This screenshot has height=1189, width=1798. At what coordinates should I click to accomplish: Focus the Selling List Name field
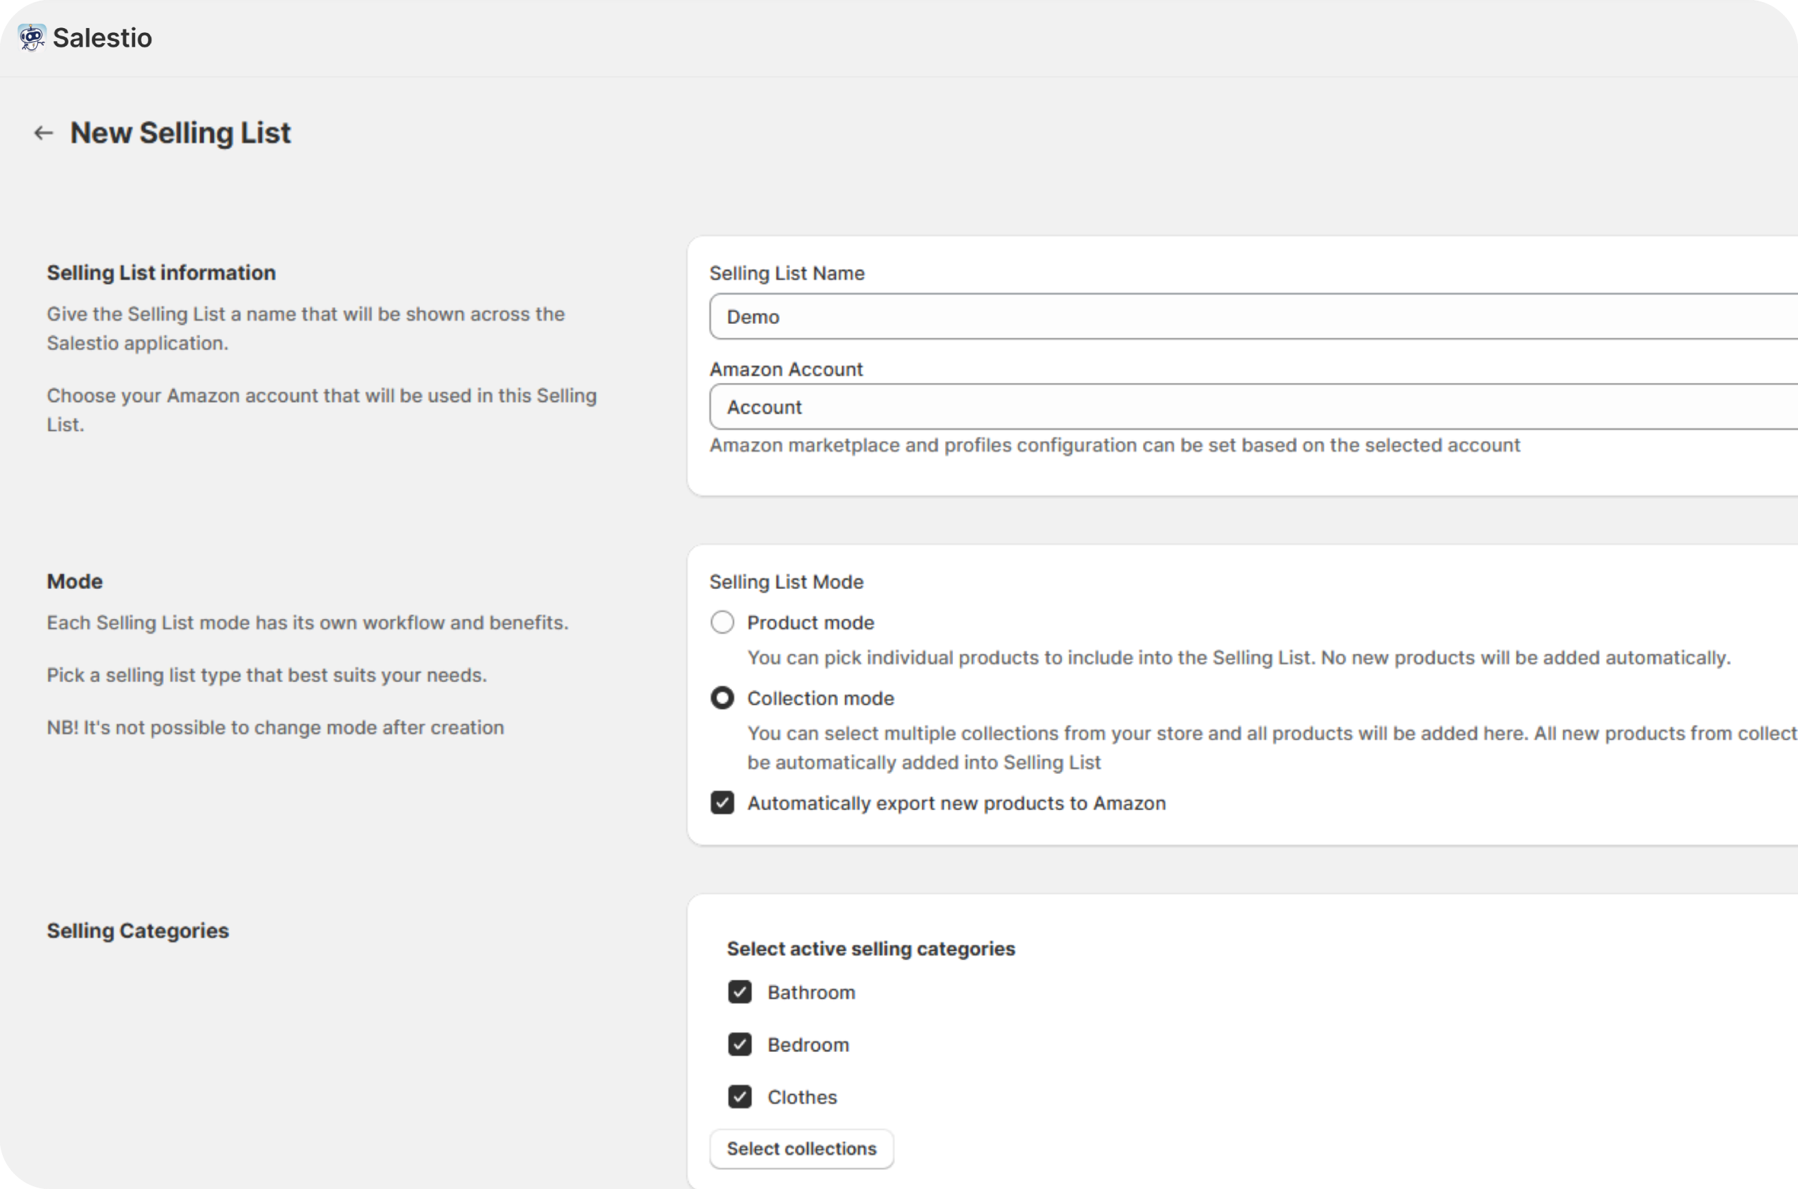pyautogui.click(x=1252, y=317)
